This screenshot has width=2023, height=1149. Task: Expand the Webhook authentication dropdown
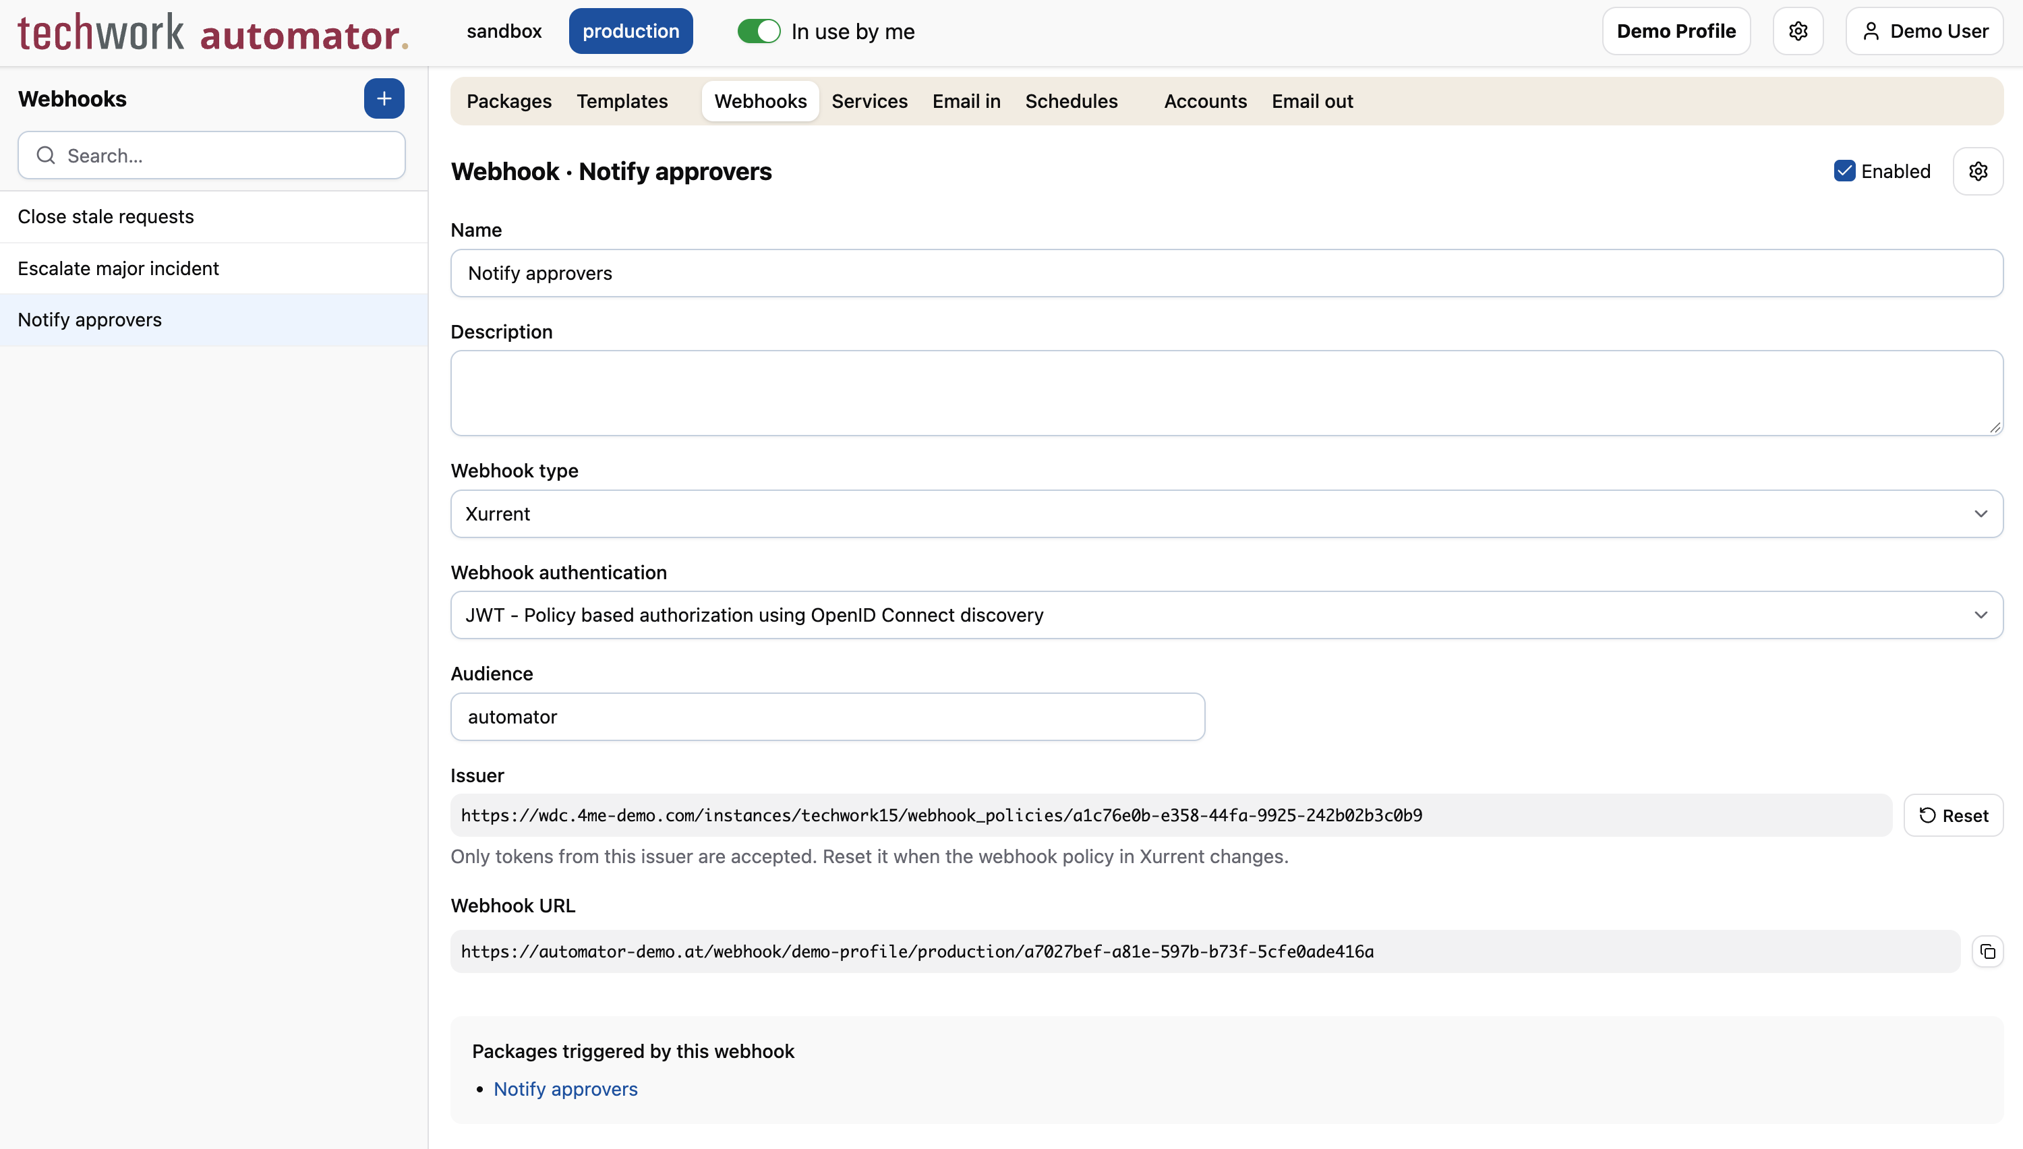pyautogui.click(x=1227, y=615)
